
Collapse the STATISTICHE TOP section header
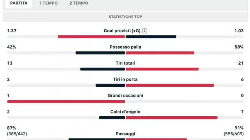125,17
